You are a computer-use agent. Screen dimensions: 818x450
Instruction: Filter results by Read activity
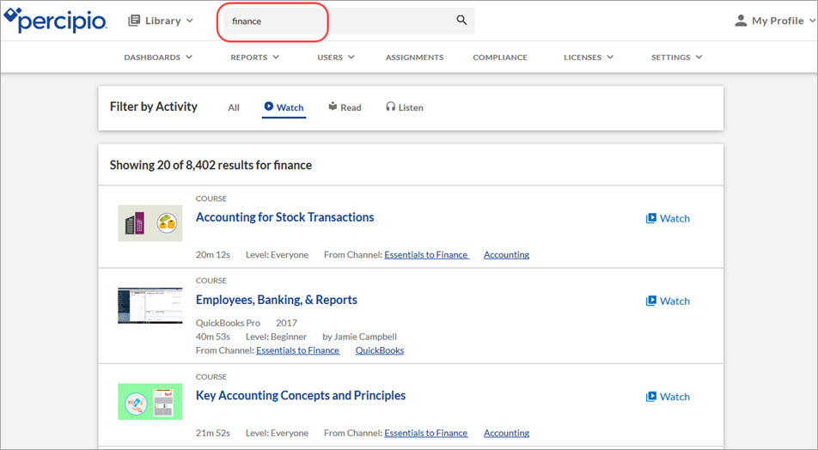coord(345,107)
